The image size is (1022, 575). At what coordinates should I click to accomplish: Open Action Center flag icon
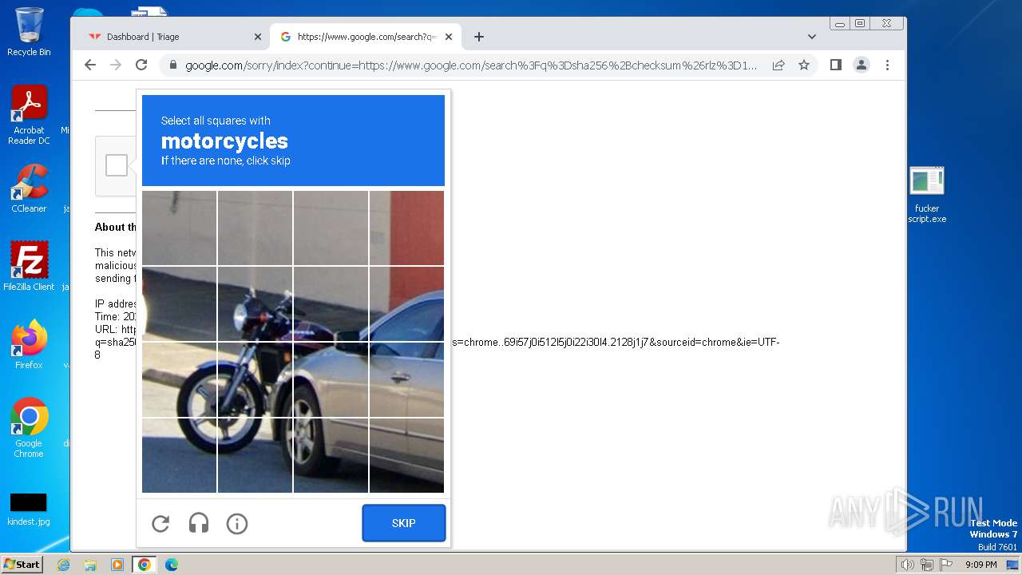946,565
